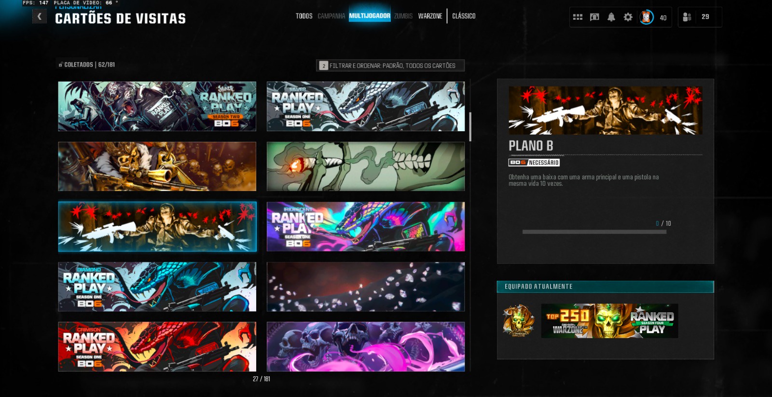The height and width of the screenshot is (397, 772).
Task: Select the TODOS tab
Action: (x=304, y=16)
